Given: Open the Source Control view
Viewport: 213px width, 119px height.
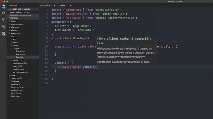Looking at the screenshot, I should click(x=3, y=20).
